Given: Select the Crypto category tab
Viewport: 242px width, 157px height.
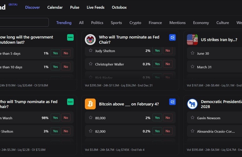Looking at the screenshot, I should pos(135,23).
